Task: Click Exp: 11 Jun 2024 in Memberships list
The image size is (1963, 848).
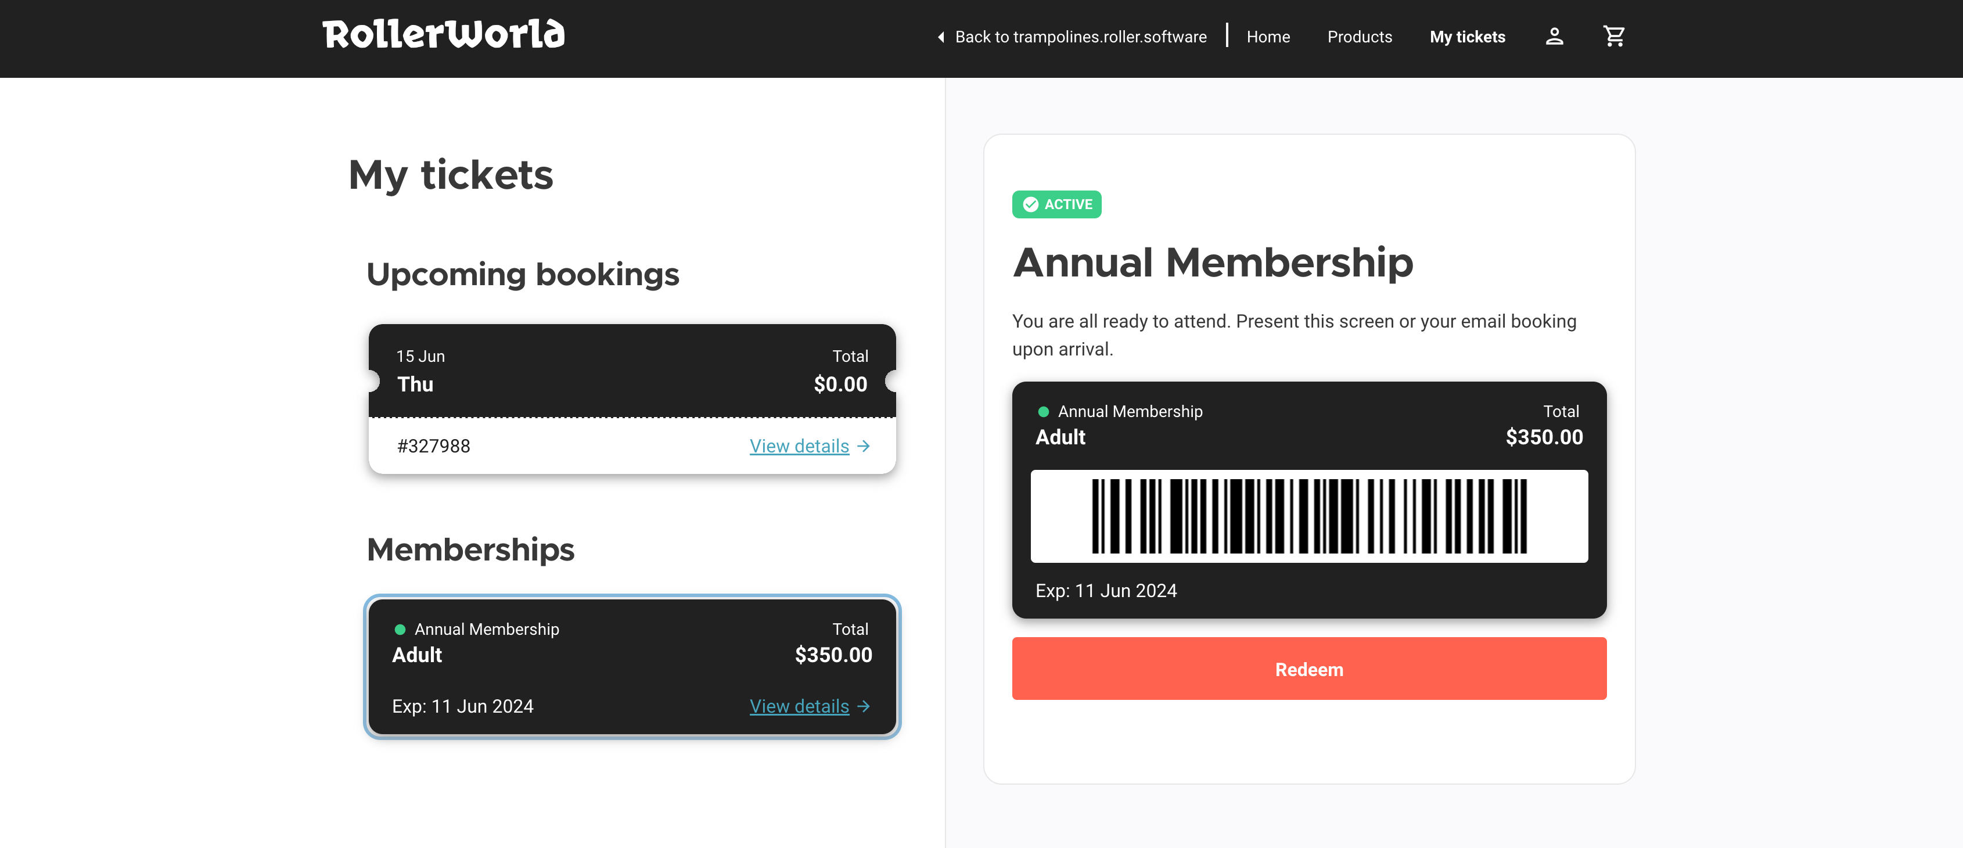Action: [462, 707]
